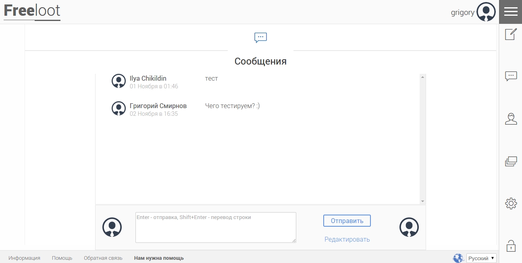Click the chat bubble icon above Сообщения
The height and width of the screenshot is (263, 522).
point(260,38)
